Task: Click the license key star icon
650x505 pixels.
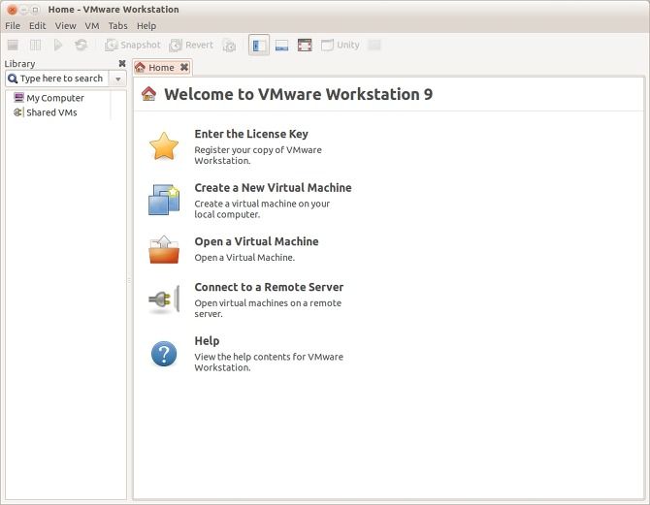Action: tap(164, 145)
